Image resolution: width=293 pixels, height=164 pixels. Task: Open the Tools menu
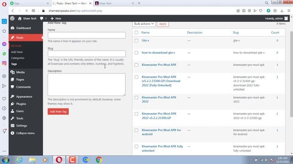click(20, 118)
